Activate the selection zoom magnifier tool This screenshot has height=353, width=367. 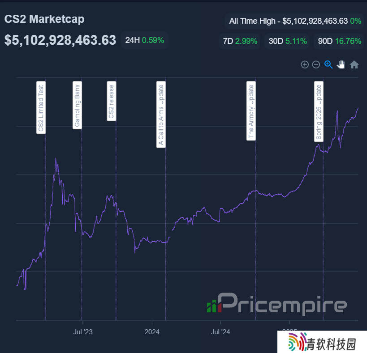tap(328, 65)
